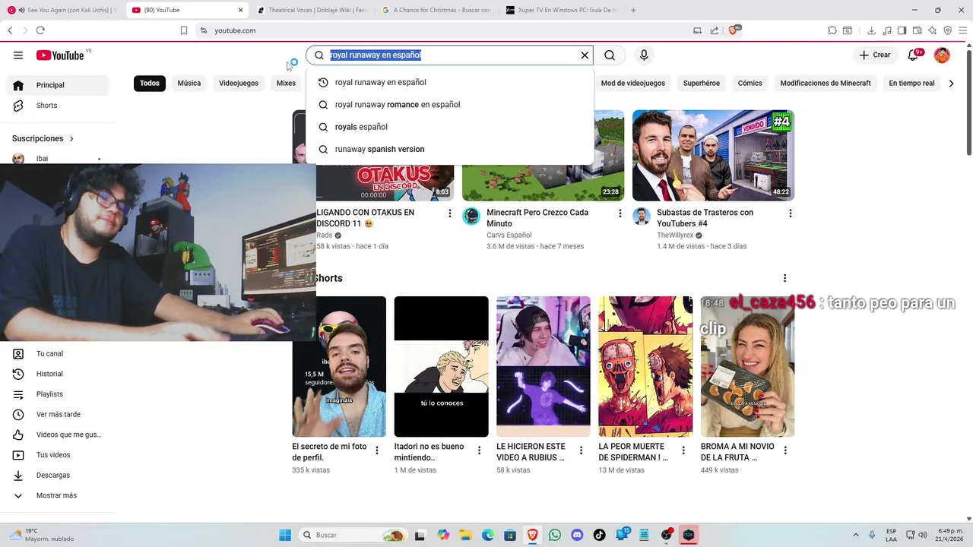Select suggestion 'royals español'

point(450,127)
